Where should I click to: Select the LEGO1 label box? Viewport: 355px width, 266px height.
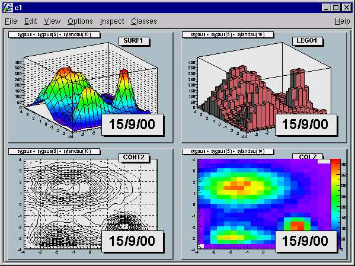[307, 41]
